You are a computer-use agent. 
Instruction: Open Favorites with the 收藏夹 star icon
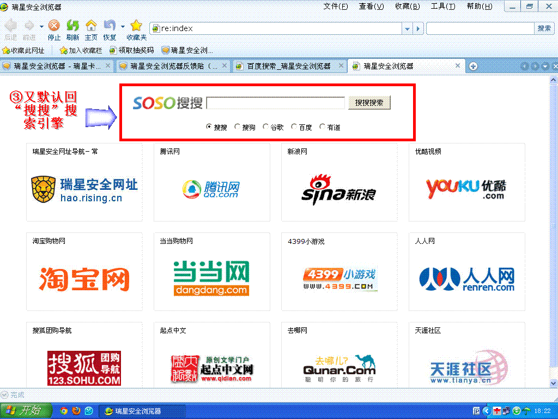click(x=136, y=26)
